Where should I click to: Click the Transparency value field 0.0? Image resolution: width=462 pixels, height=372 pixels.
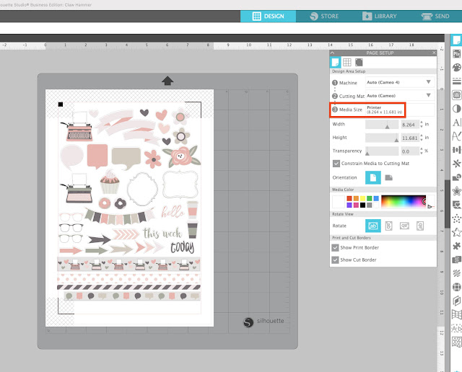(x=409, y=151)
